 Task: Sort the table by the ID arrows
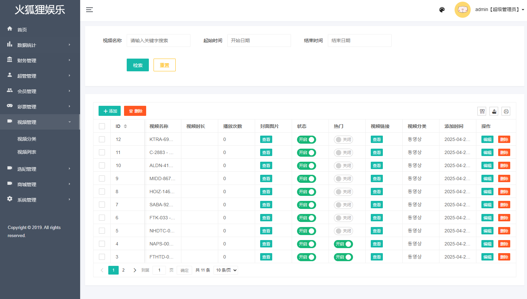pos(125,126)
